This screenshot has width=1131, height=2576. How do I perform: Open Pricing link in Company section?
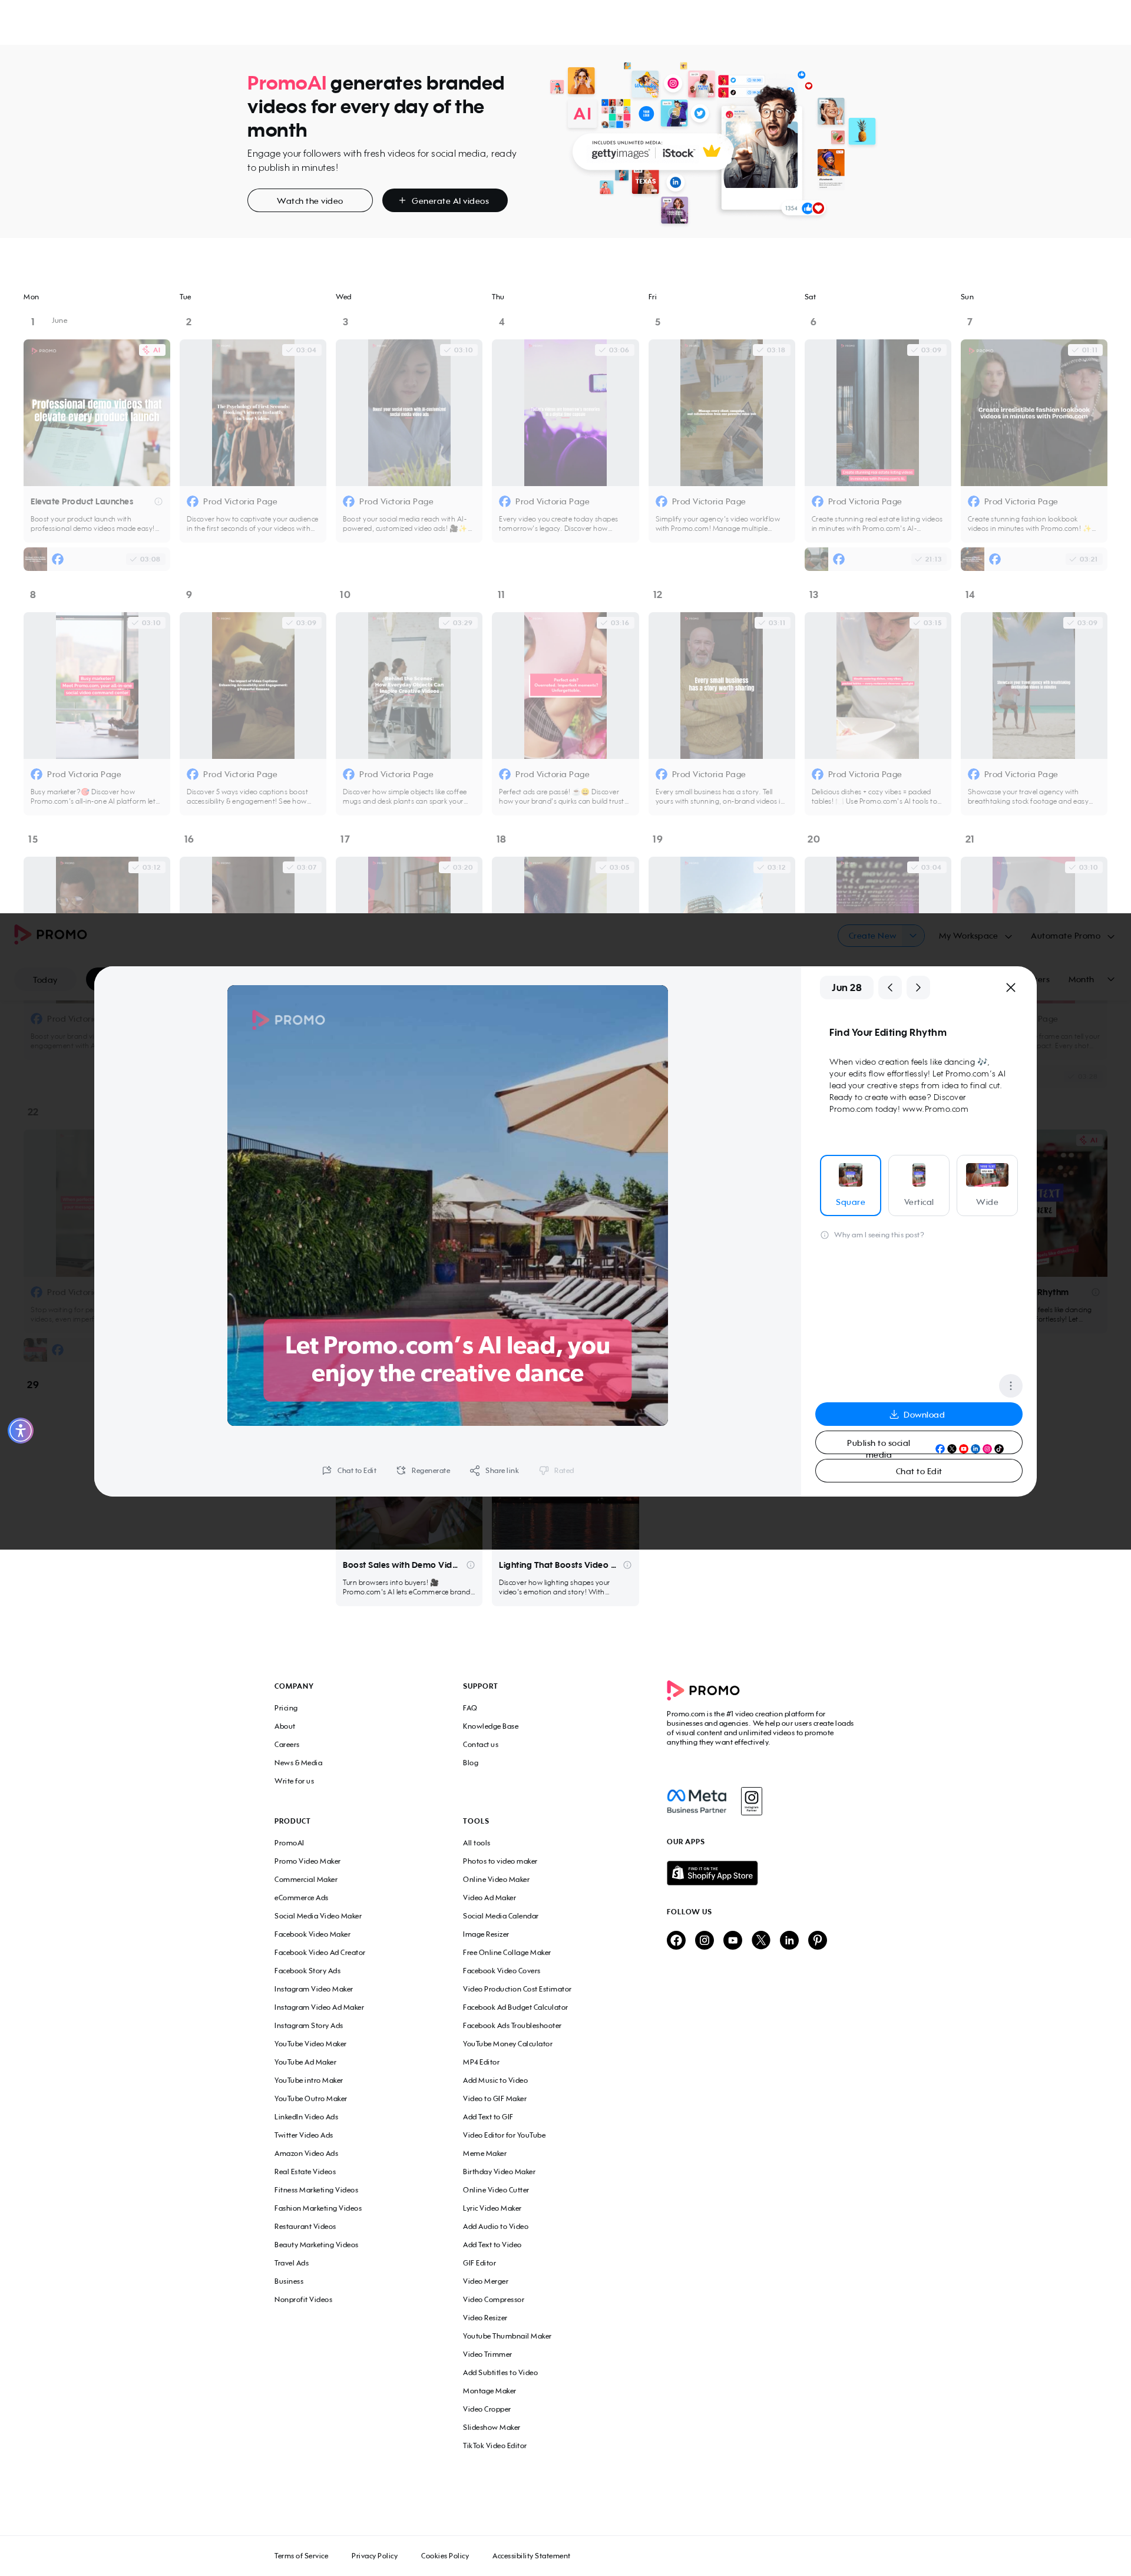(x=286, y=1708)
